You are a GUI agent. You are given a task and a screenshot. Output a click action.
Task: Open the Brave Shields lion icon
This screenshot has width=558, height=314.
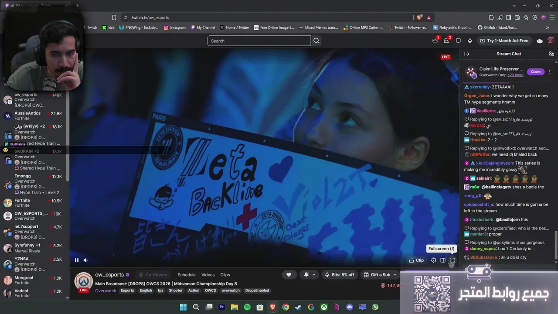(419, 17)
